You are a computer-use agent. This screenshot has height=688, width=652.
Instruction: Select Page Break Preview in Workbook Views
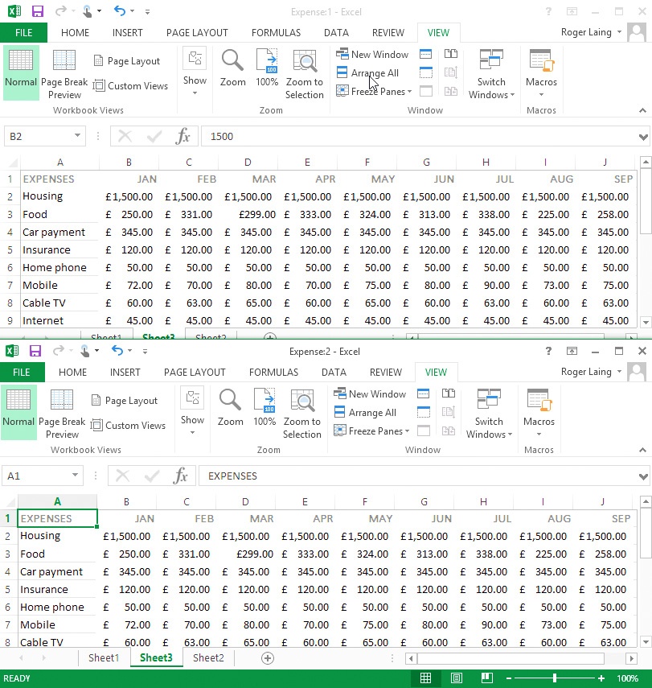click(64, 72)
